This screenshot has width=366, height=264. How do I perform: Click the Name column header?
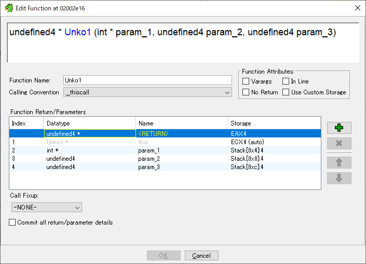[182, 123]
